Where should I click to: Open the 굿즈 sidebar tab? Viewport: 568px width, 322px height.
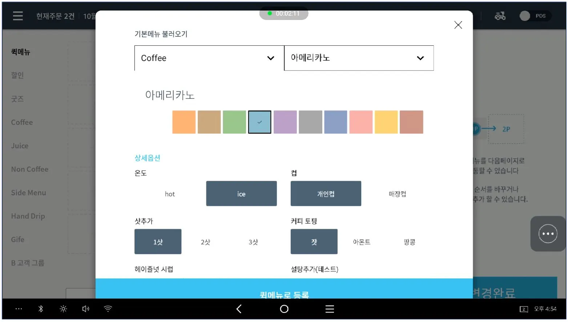click(x=17, y=99)
